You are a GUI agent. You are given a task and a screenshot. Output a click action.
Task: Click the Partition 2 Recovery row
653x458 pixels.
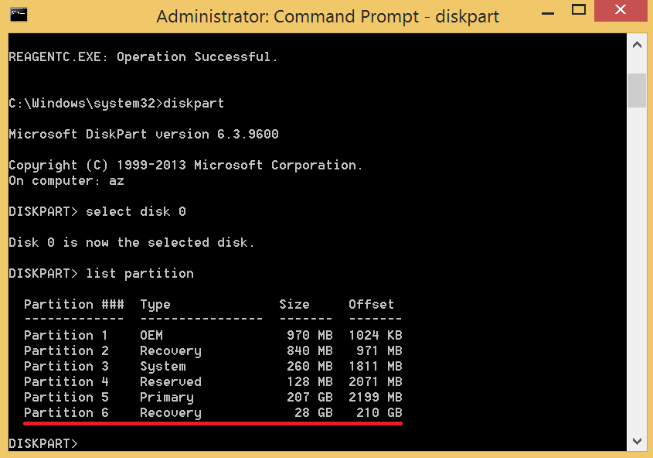click(x=213, y=350)
